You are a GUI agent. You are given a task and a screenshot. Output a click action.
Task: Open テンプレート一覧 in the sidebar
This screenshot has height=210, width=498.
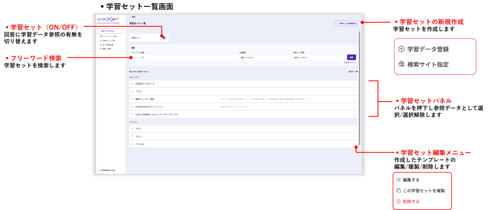[108, 36]
